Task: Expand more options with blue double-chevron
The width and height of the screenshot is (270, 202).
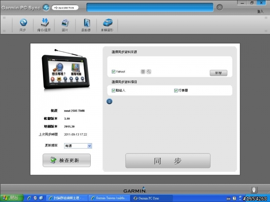Action: 109,101
